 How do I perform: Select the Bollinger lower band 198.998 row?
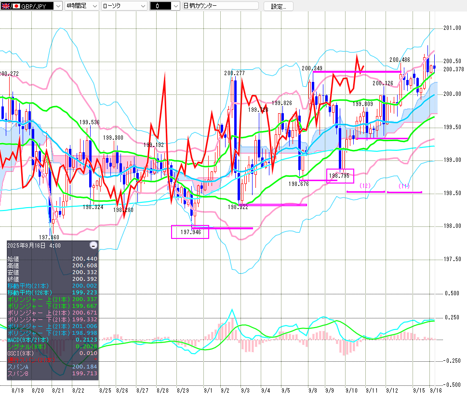(53, 333)
